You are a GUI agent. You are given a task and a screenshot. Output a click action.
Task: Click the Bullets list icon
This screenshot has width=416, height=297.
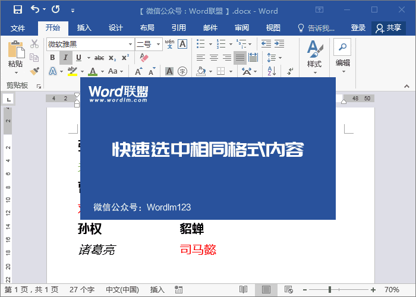(201, 44)
